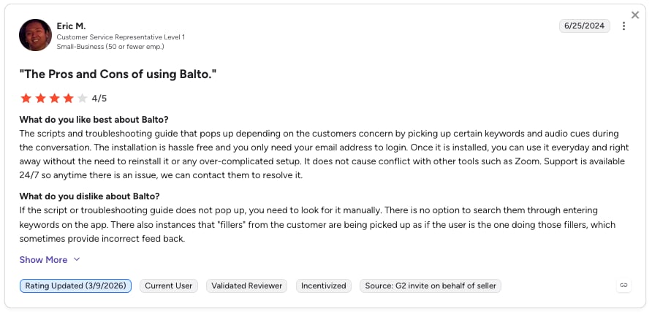Select the Rating Updated (3/9/2026) tag

click(76, 286)
